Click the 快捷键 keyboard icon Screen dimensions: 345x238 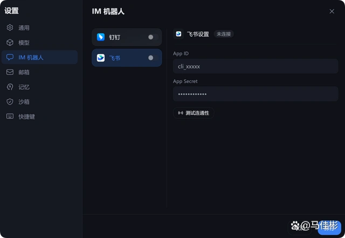[x=10, y=116]
